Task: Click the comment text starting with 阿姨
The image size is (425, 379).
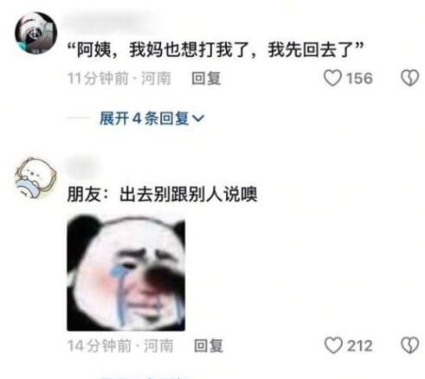Action: coord(215,49)
